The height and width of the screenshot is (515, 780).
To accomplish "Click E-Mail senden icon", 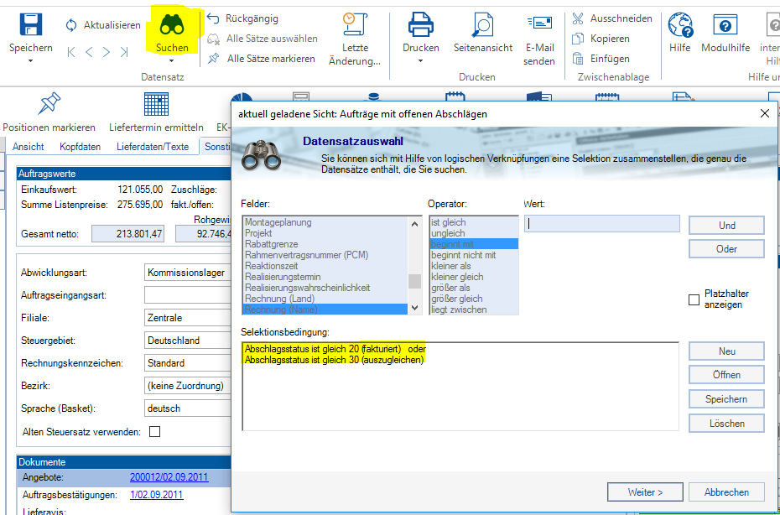I will [x=539, y=23].
